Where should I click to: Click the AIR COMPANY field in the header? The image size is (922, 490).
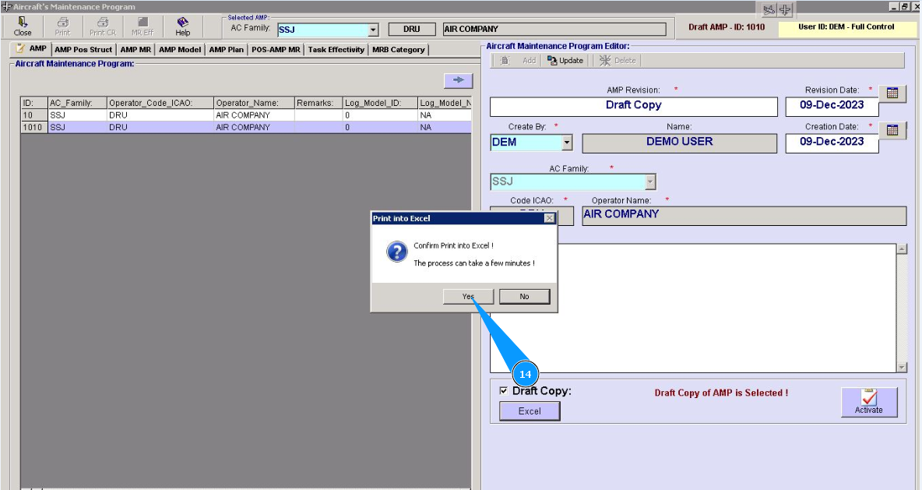pos(554,30)
